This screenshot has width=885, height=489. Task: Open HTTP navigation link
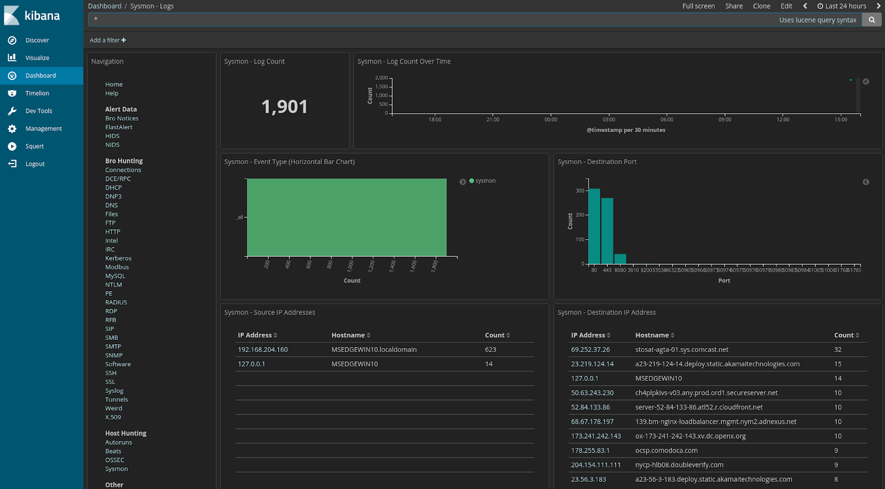pos(113,232)
